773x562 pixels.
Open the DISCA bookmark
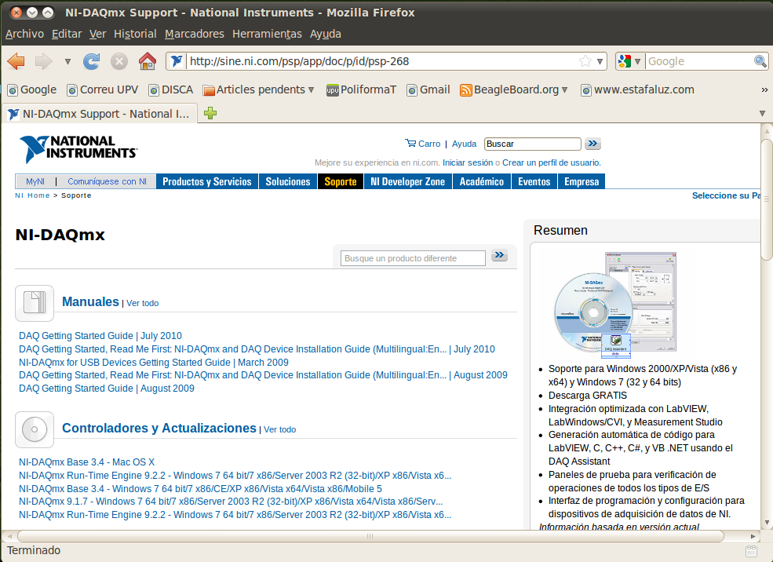pyautogui.click(x=170, y=89)
